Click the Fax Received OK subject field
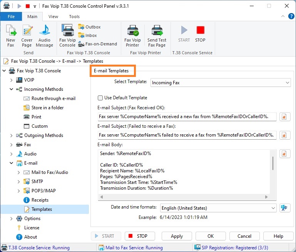This screenshot has height=252, width=296. click(187, 117)
